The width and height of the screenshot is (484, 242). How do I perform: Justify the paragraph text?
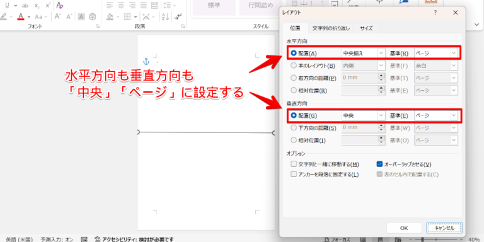pyautogui.click(x=143, y=5)
